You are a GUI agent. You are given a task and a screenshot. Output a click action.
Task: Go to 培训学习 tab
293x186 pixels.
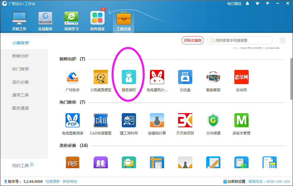click(71, 21)
